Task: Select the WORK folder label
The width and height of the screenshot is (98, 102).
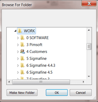Action: pyautogui.click(x=29, y=31)
